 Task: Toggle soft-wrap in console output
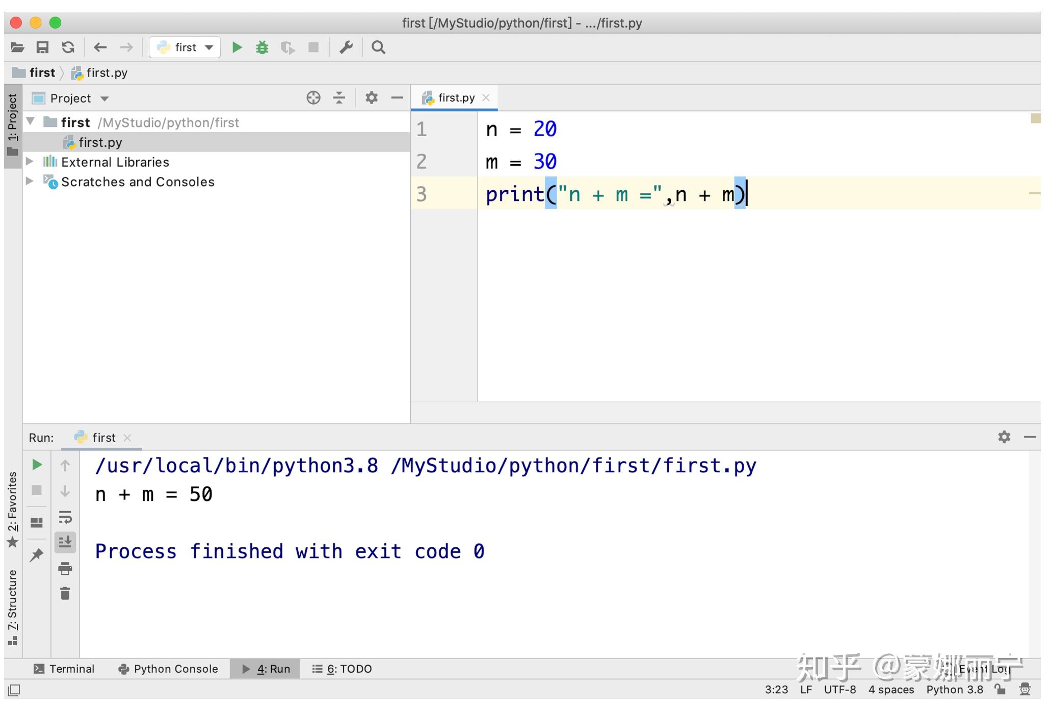(66, 519)
